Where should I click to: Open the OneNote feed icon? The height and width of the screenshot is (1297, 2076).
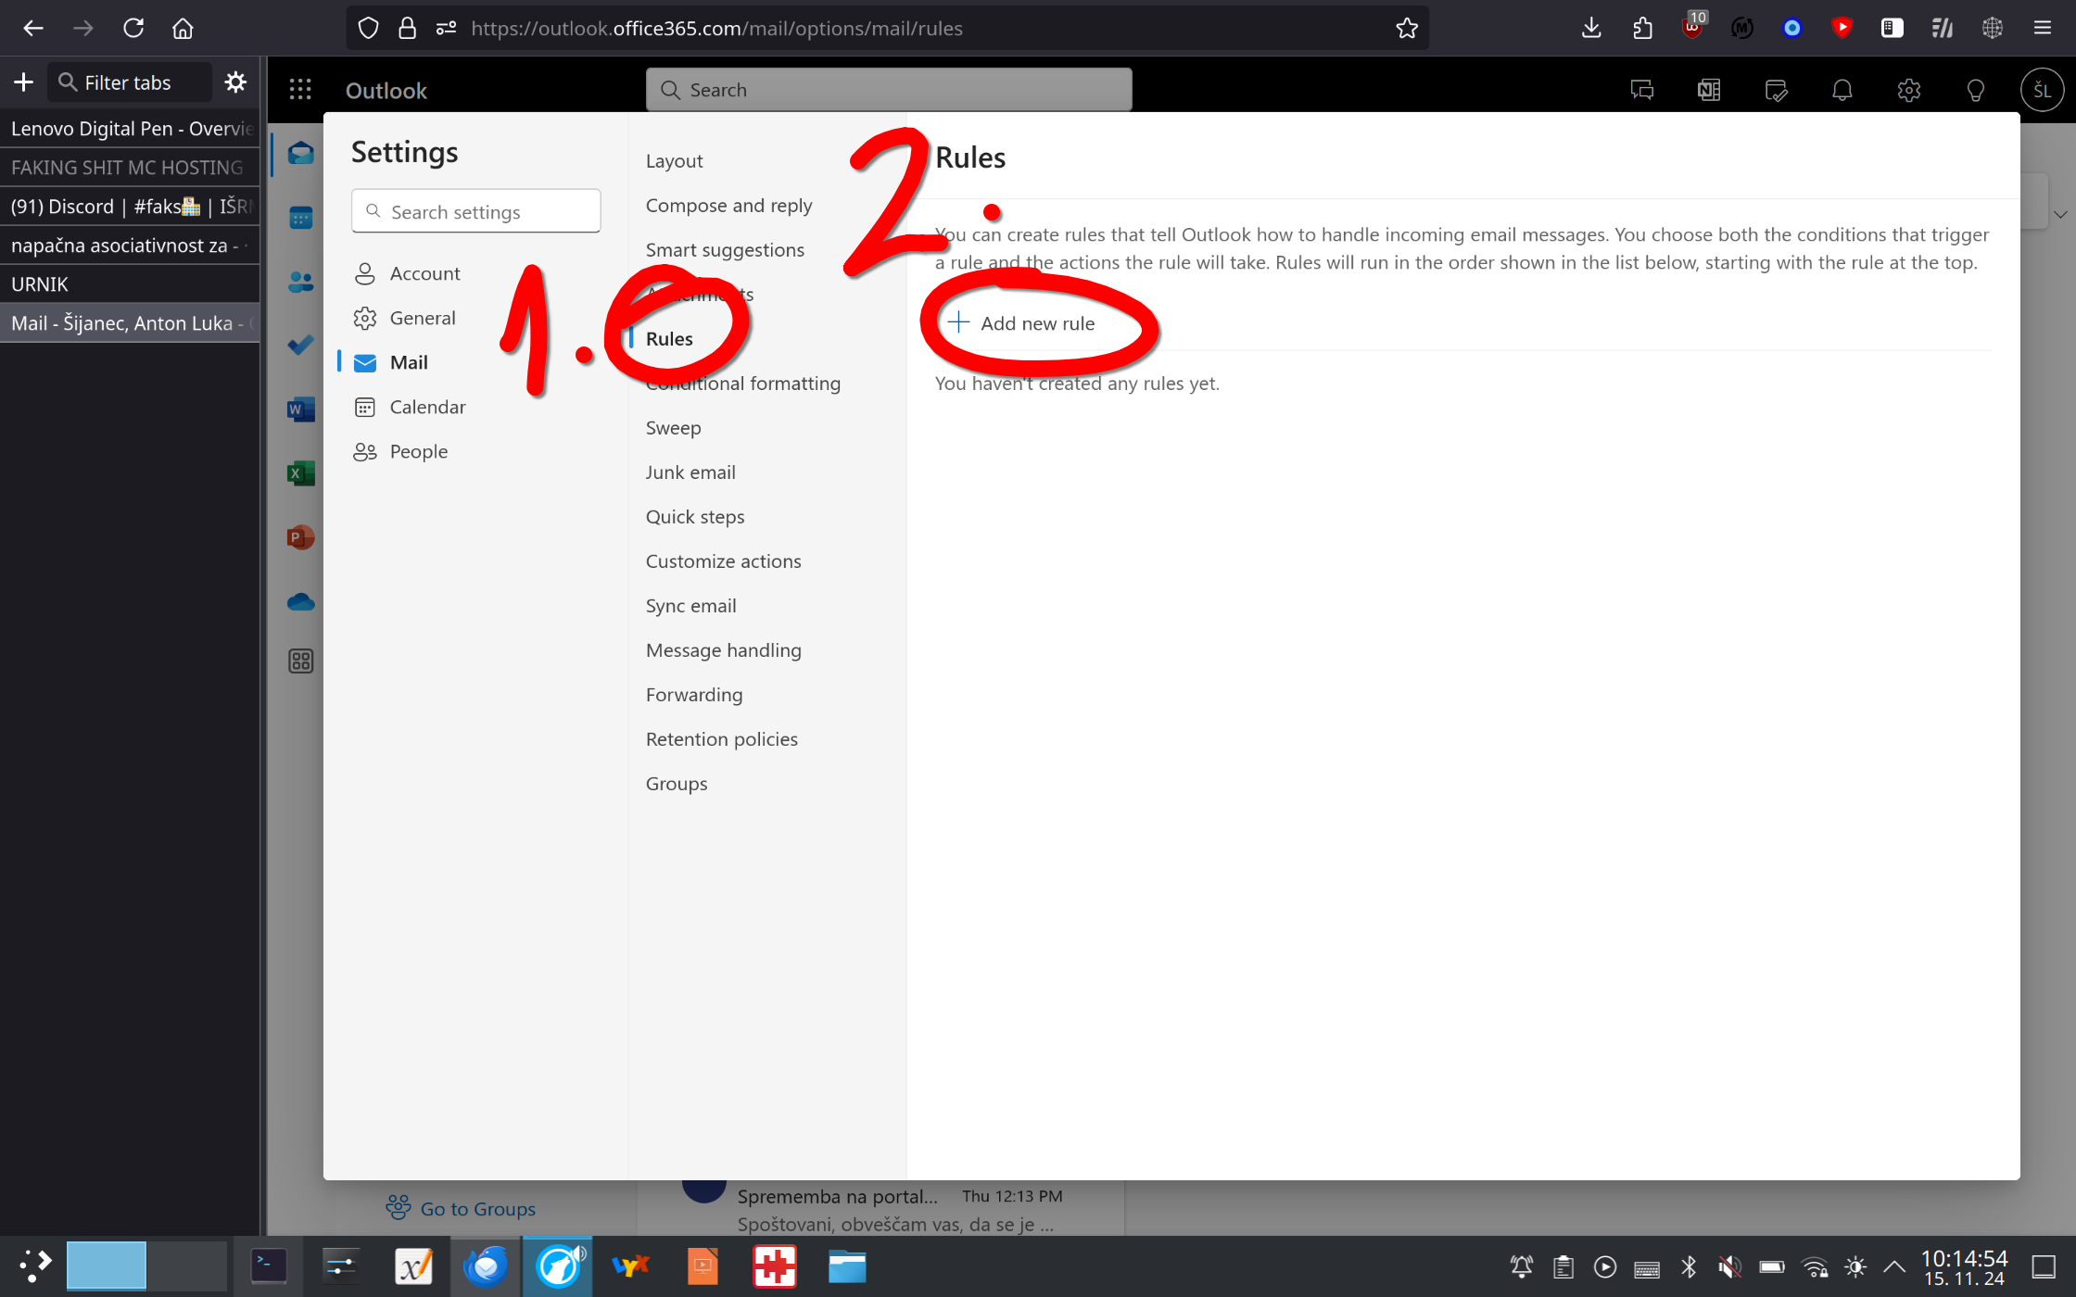point(1708,90)
